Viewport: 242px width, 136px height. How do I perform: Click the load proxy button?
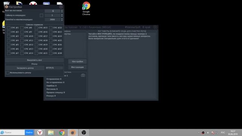point(25,68)
